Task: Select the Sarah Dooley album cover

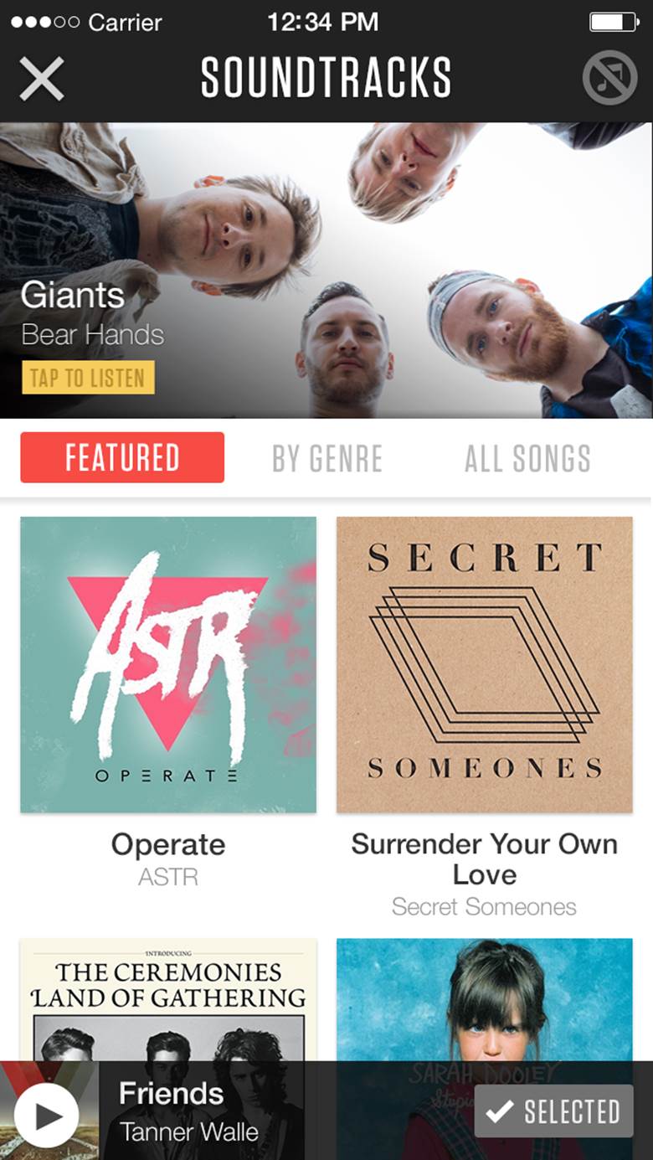Action: [x=485, y=1000]
